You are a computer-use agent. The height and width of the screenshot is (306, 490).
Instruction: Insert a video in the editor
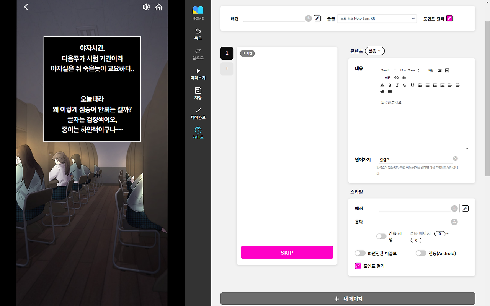tap(447, 70)
